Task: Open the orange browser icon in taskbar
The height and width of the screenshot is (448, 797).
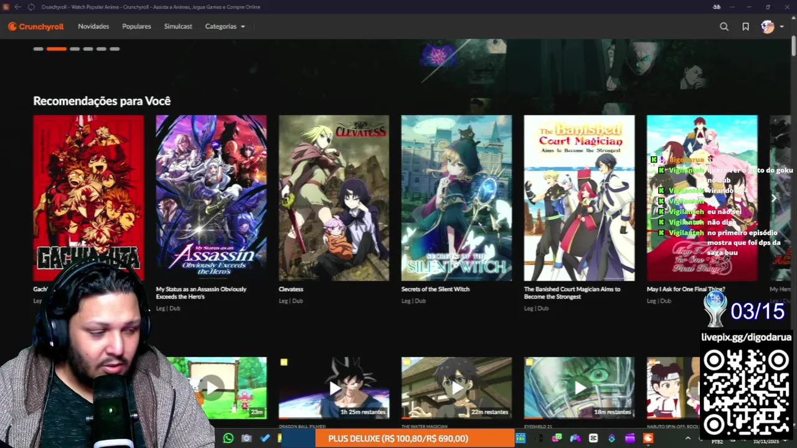Action: [x=648, y=439]
